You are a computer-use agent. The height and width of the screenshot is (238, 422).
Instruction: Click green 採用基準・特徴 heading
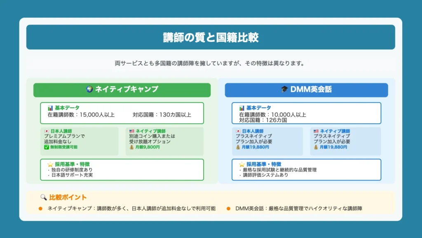(x=72, y=164)
